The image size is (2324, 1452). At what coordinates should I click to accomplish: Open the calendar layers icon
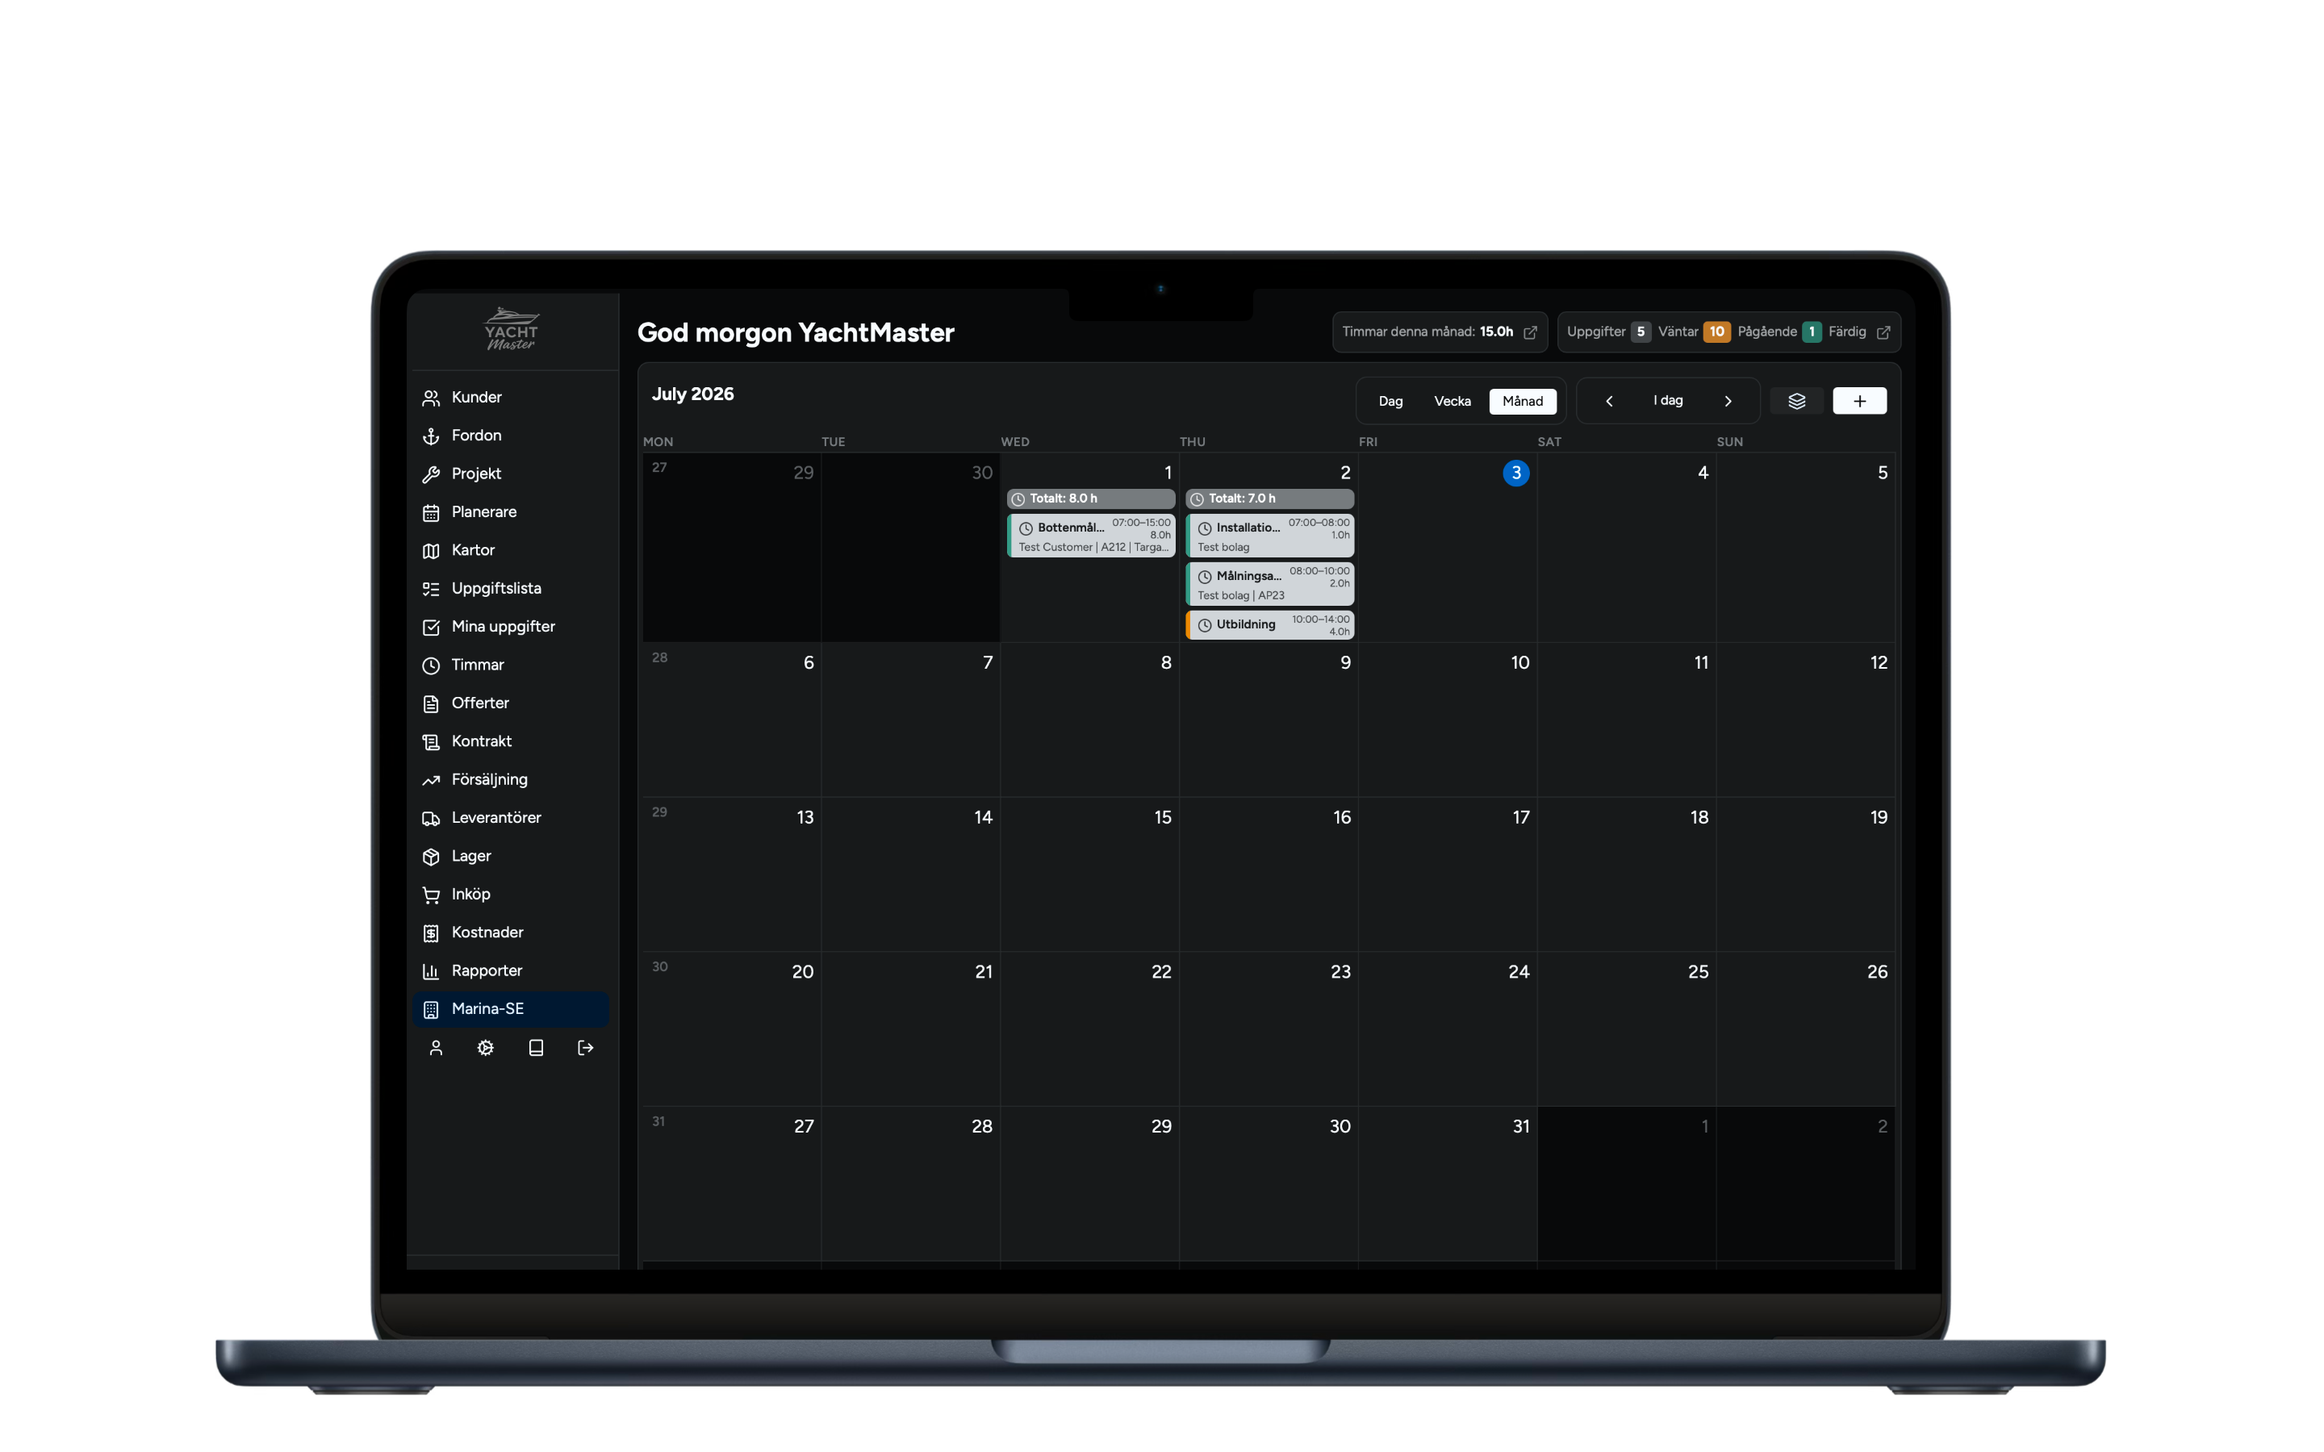[1797, 400]
